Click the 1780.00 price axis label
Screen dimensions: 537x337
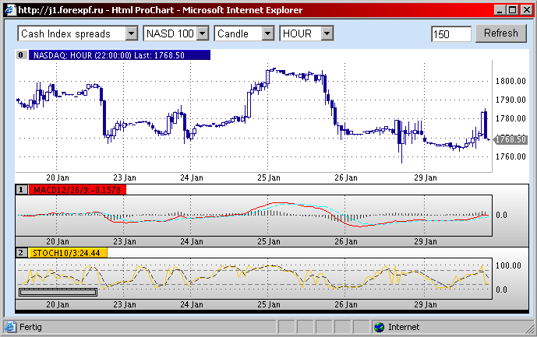pyautogui.click(x=511, y=118)
